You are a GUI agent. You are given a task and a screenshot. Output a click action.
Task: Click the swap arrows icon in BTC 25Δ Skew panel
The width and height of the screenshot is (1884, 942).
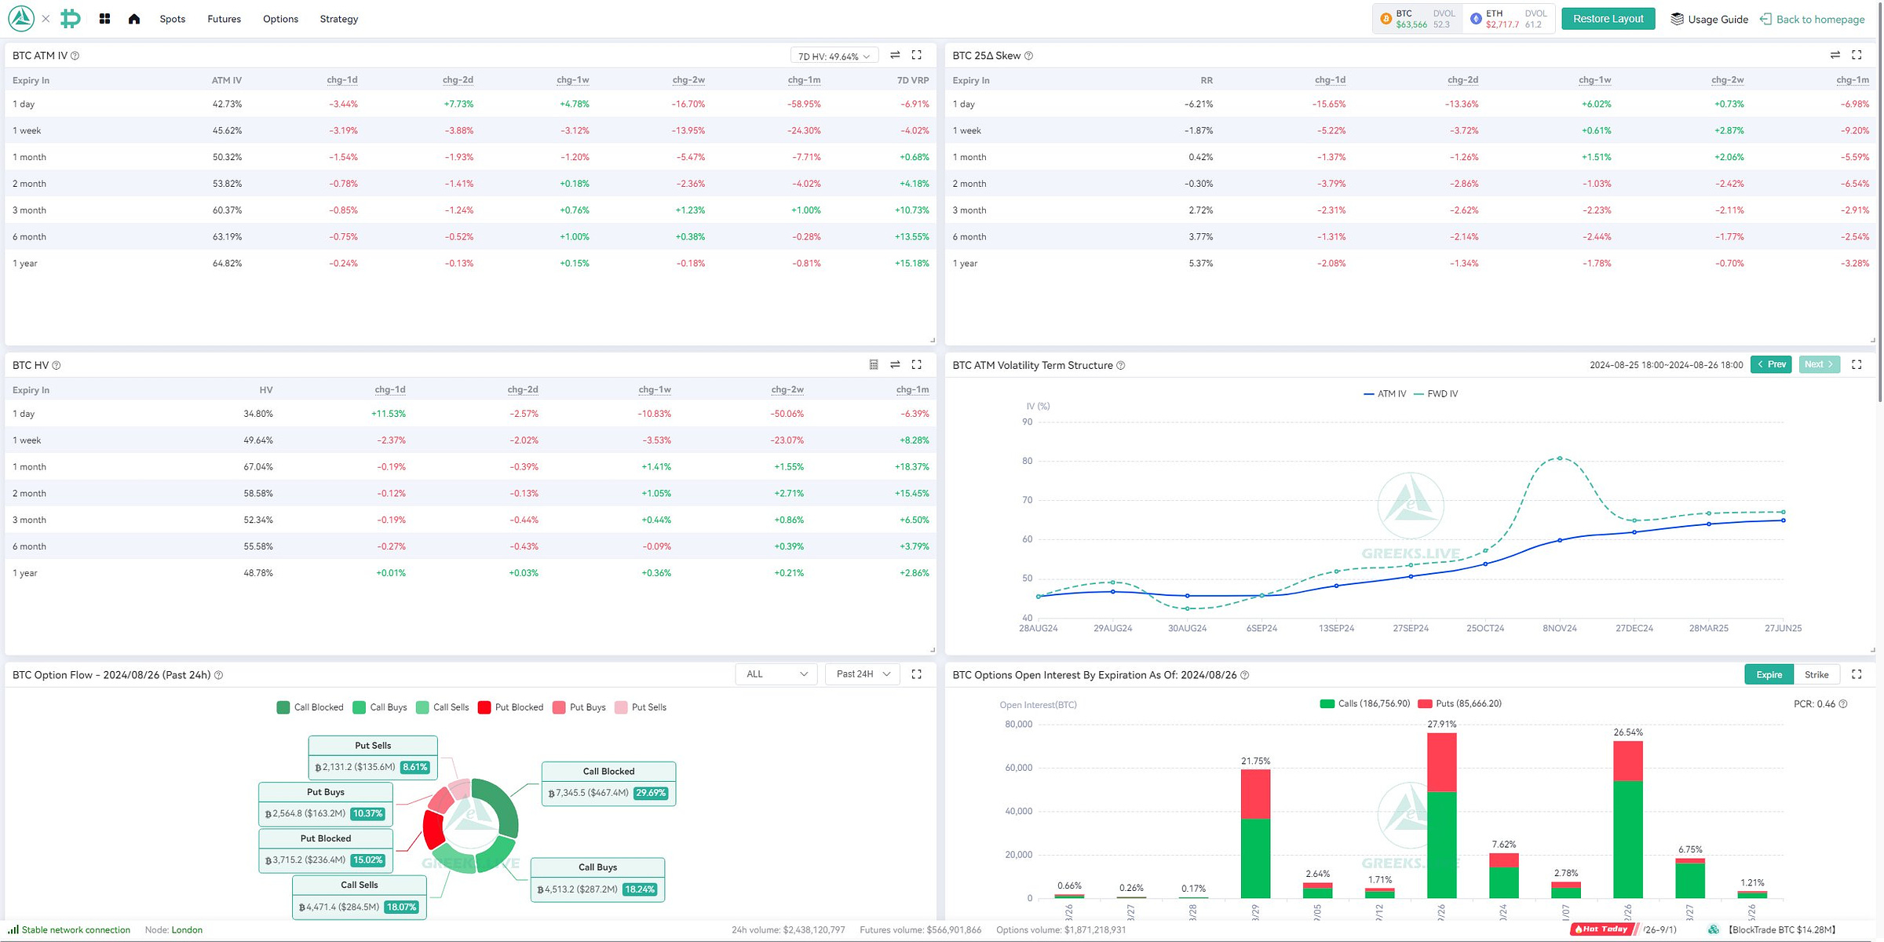(1835, 55)
